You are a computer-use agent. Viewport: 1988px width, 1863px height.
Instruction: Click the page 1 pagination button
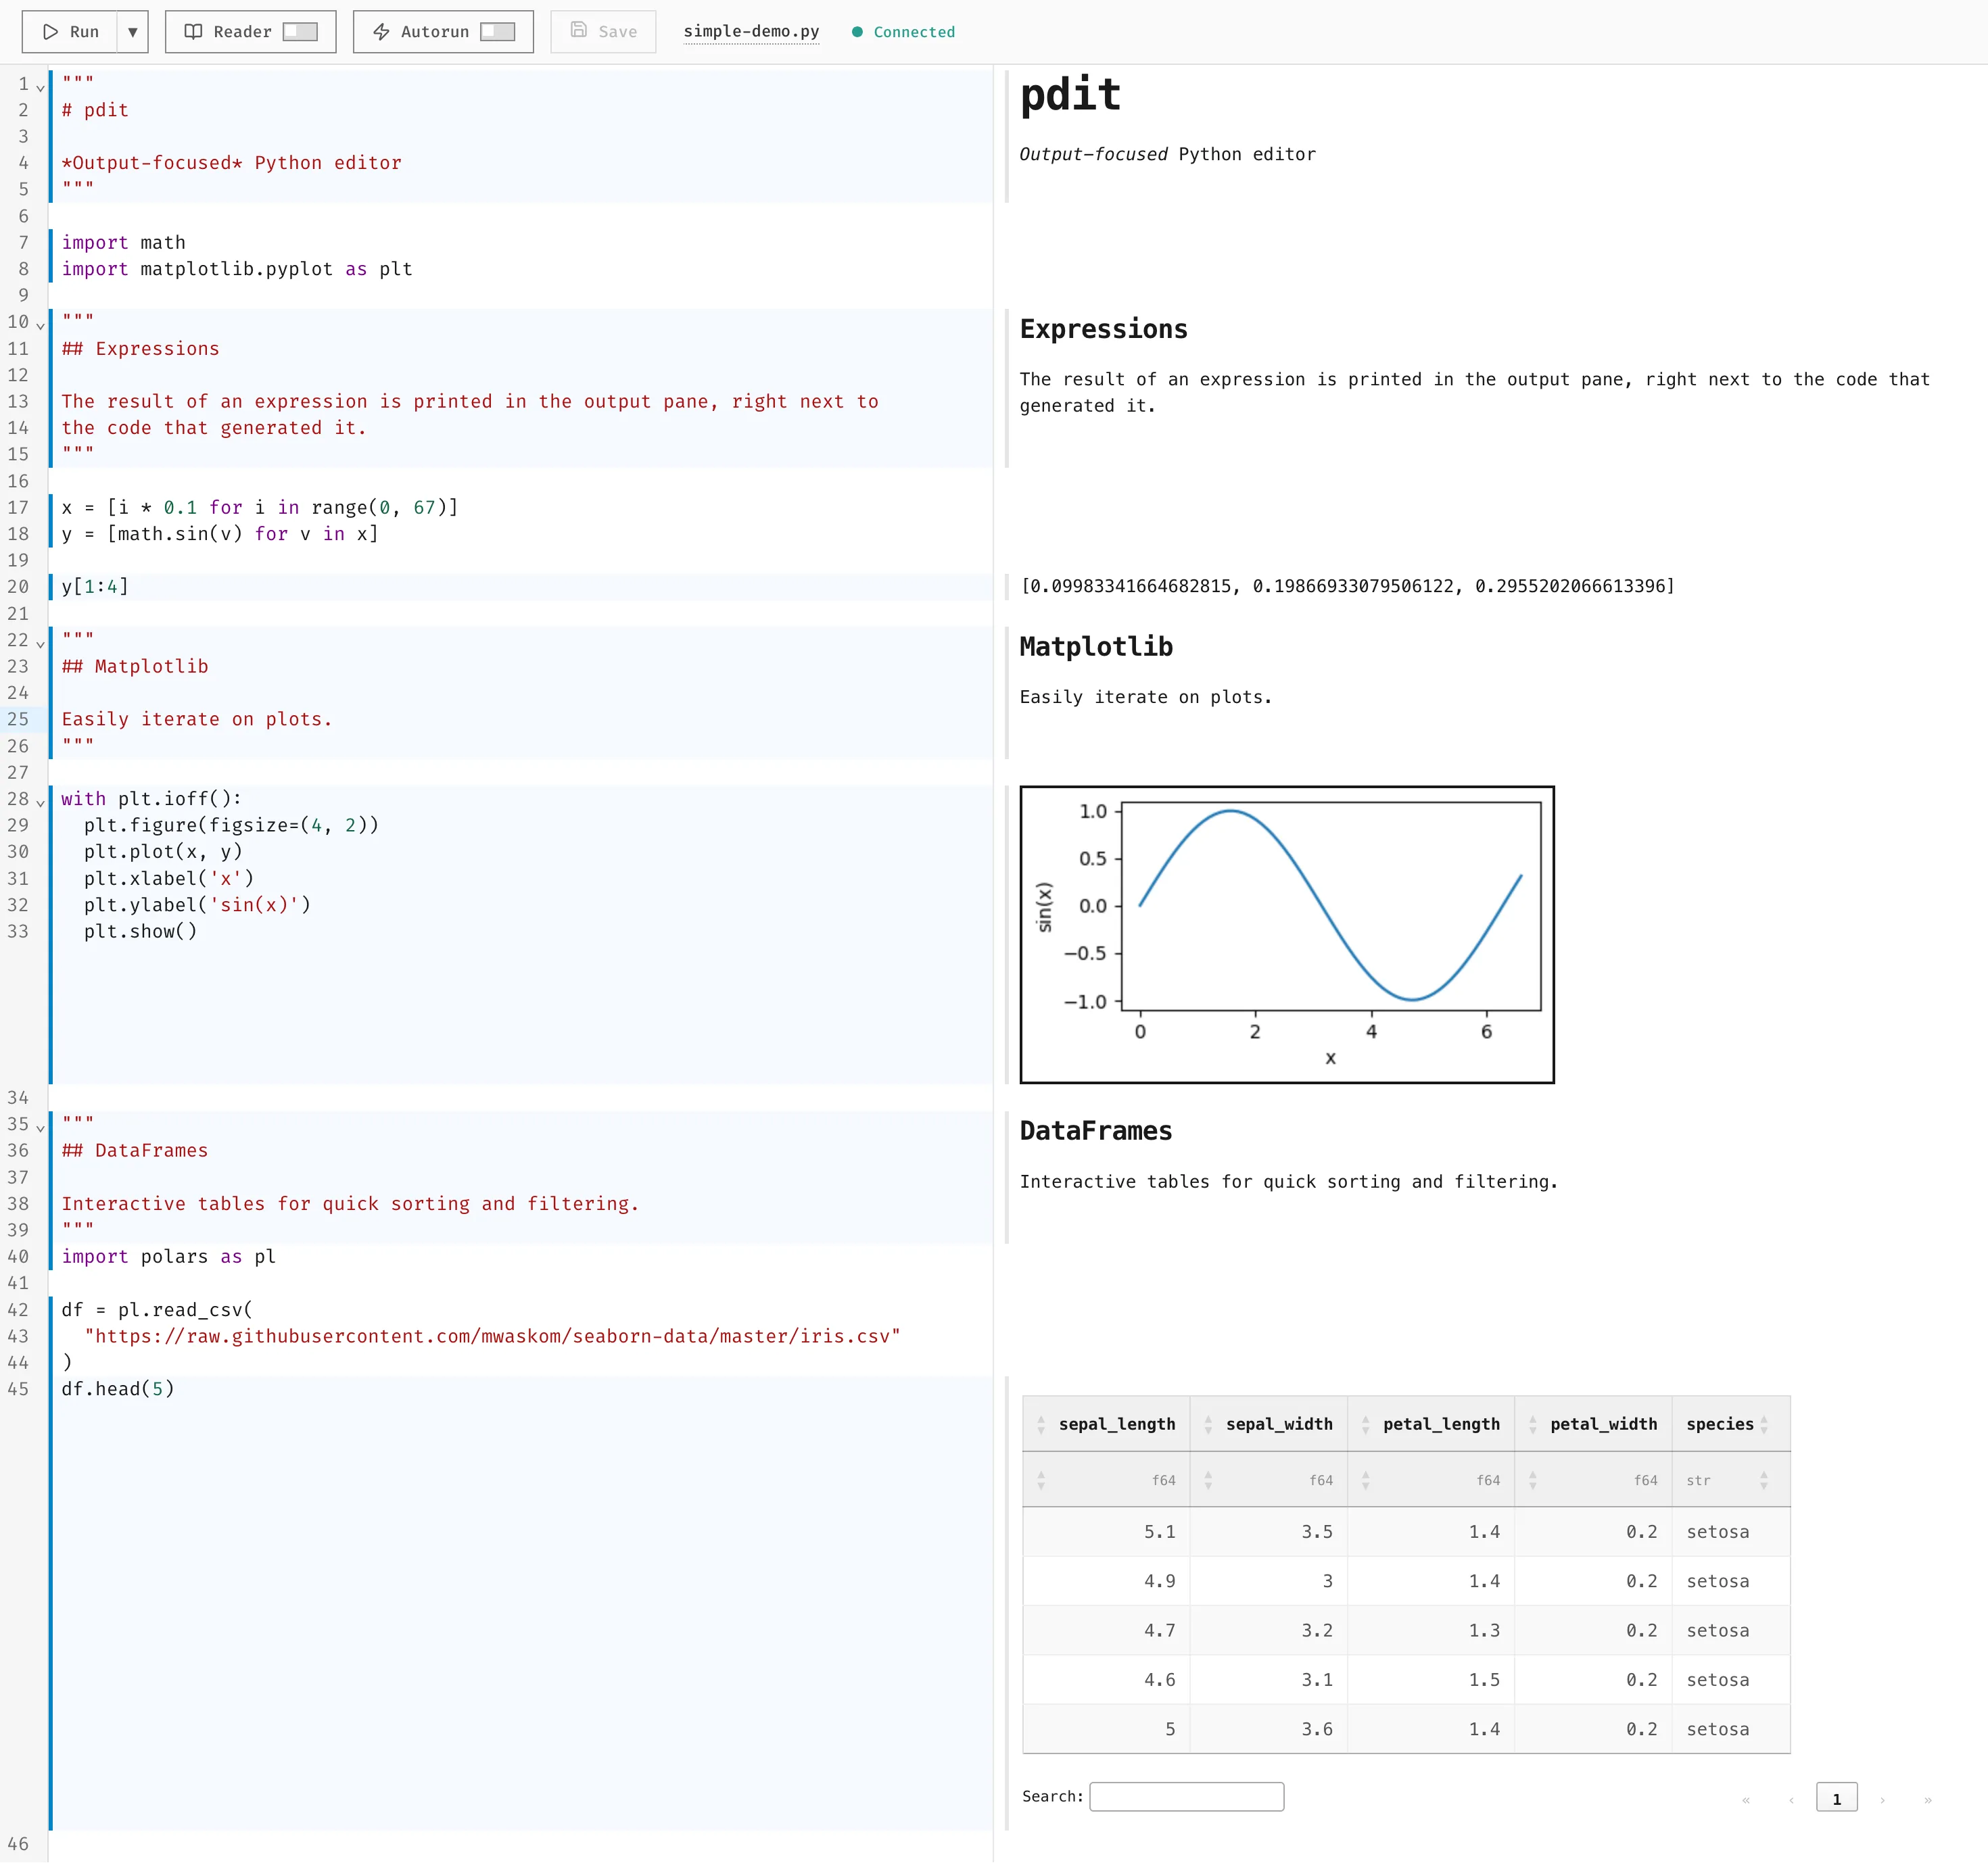pyautogui.click(x=1837, y=1797)
